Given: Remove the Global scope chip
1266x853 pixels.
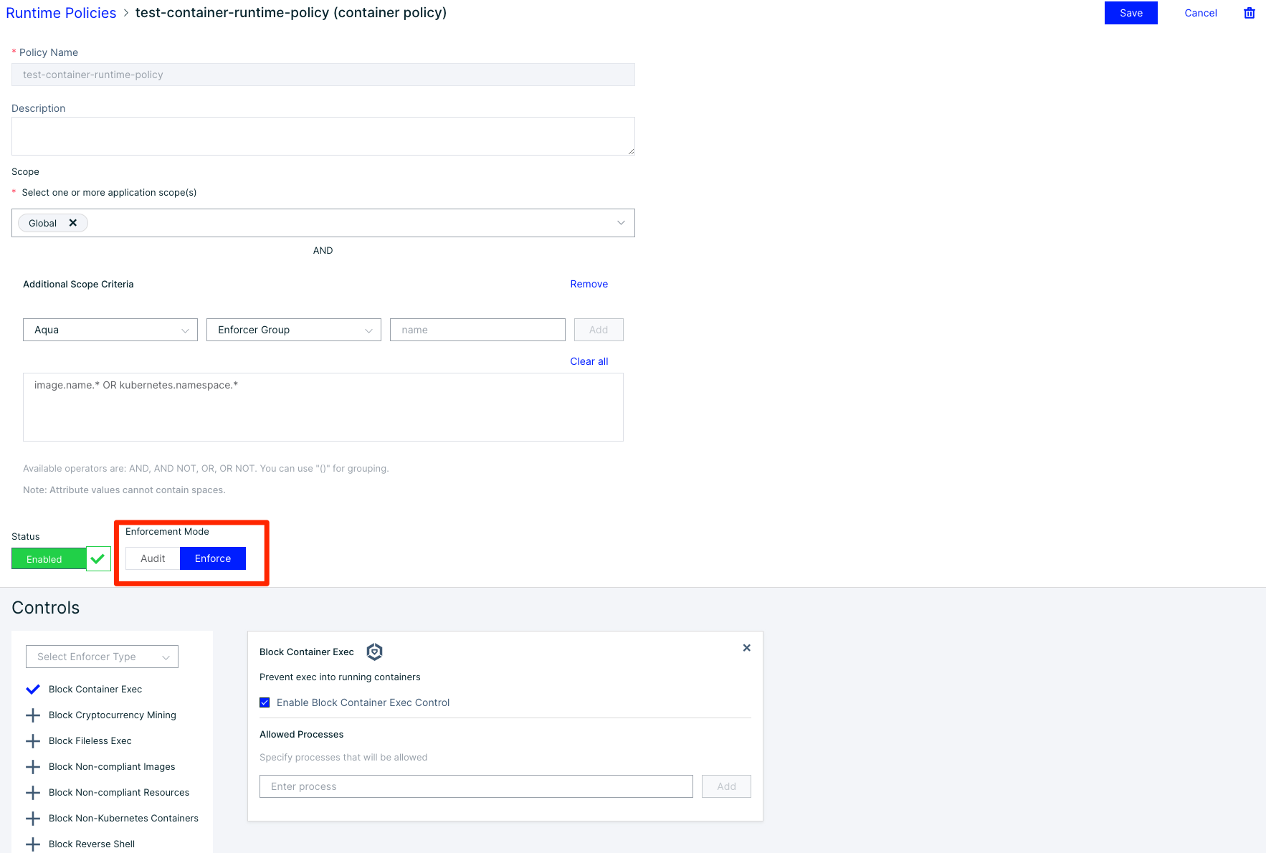Looking at the screenshot, I should (72, 222).
